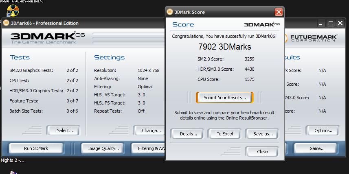
Task: Click the HLSL VS Target label
Action: pyautogui.click(x=110, y=95)
